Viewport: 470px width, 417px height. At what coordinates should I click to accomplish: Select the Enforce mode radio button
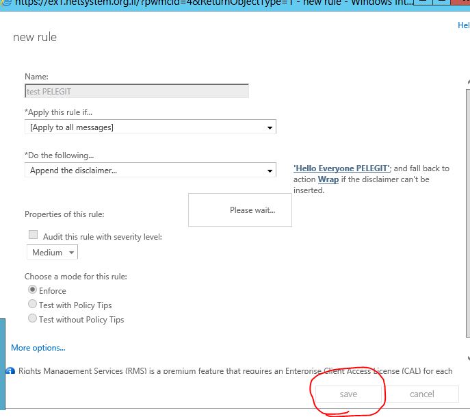32,290
